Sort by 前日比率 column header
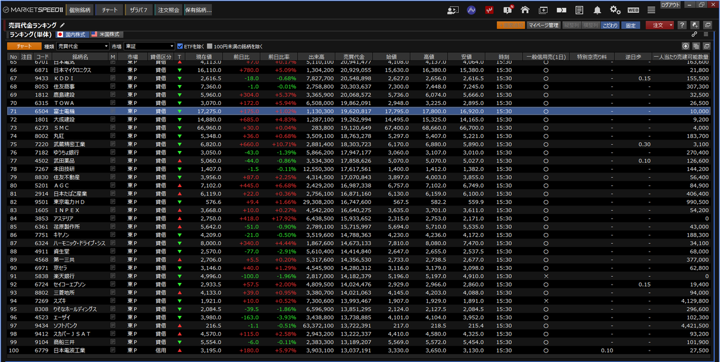Viewport: 720px width, 362px height. pos(280,57)
